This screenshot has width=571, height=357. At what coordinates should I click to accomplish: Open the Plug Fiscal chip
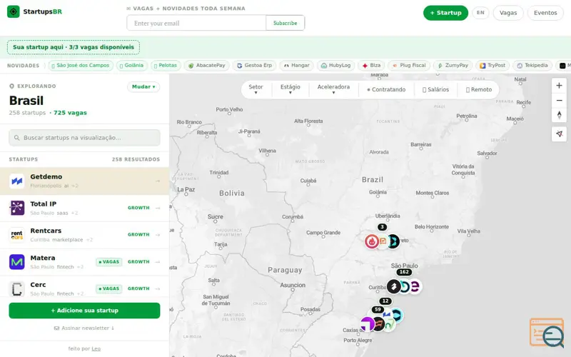(x=409, y=66)
